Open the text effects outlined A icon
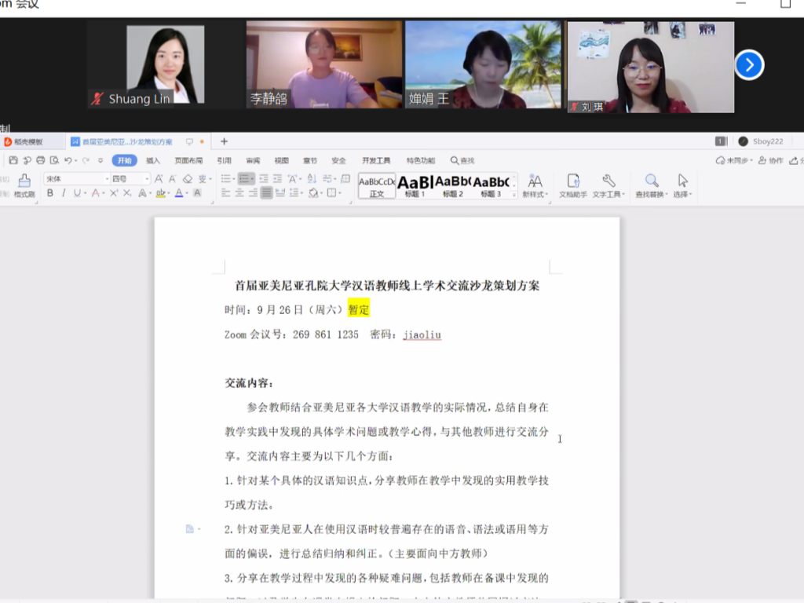The height and width of the screenshot is (603, 804). tap(143, 193)
